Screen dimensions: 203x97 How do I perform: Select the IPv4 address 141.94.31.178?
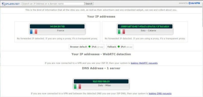click(57, 27)
